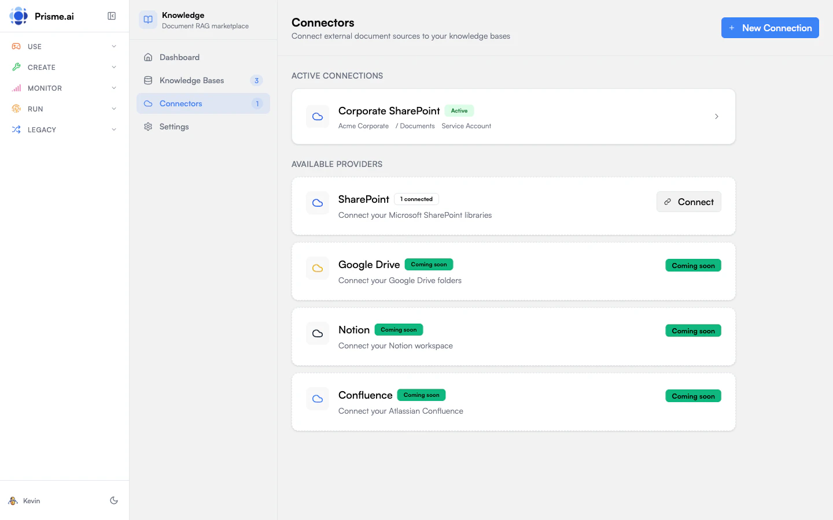The image size is (833, 520).
Task: Click the Corporate SharePoint cloud icon
Action: coord(318,117)
